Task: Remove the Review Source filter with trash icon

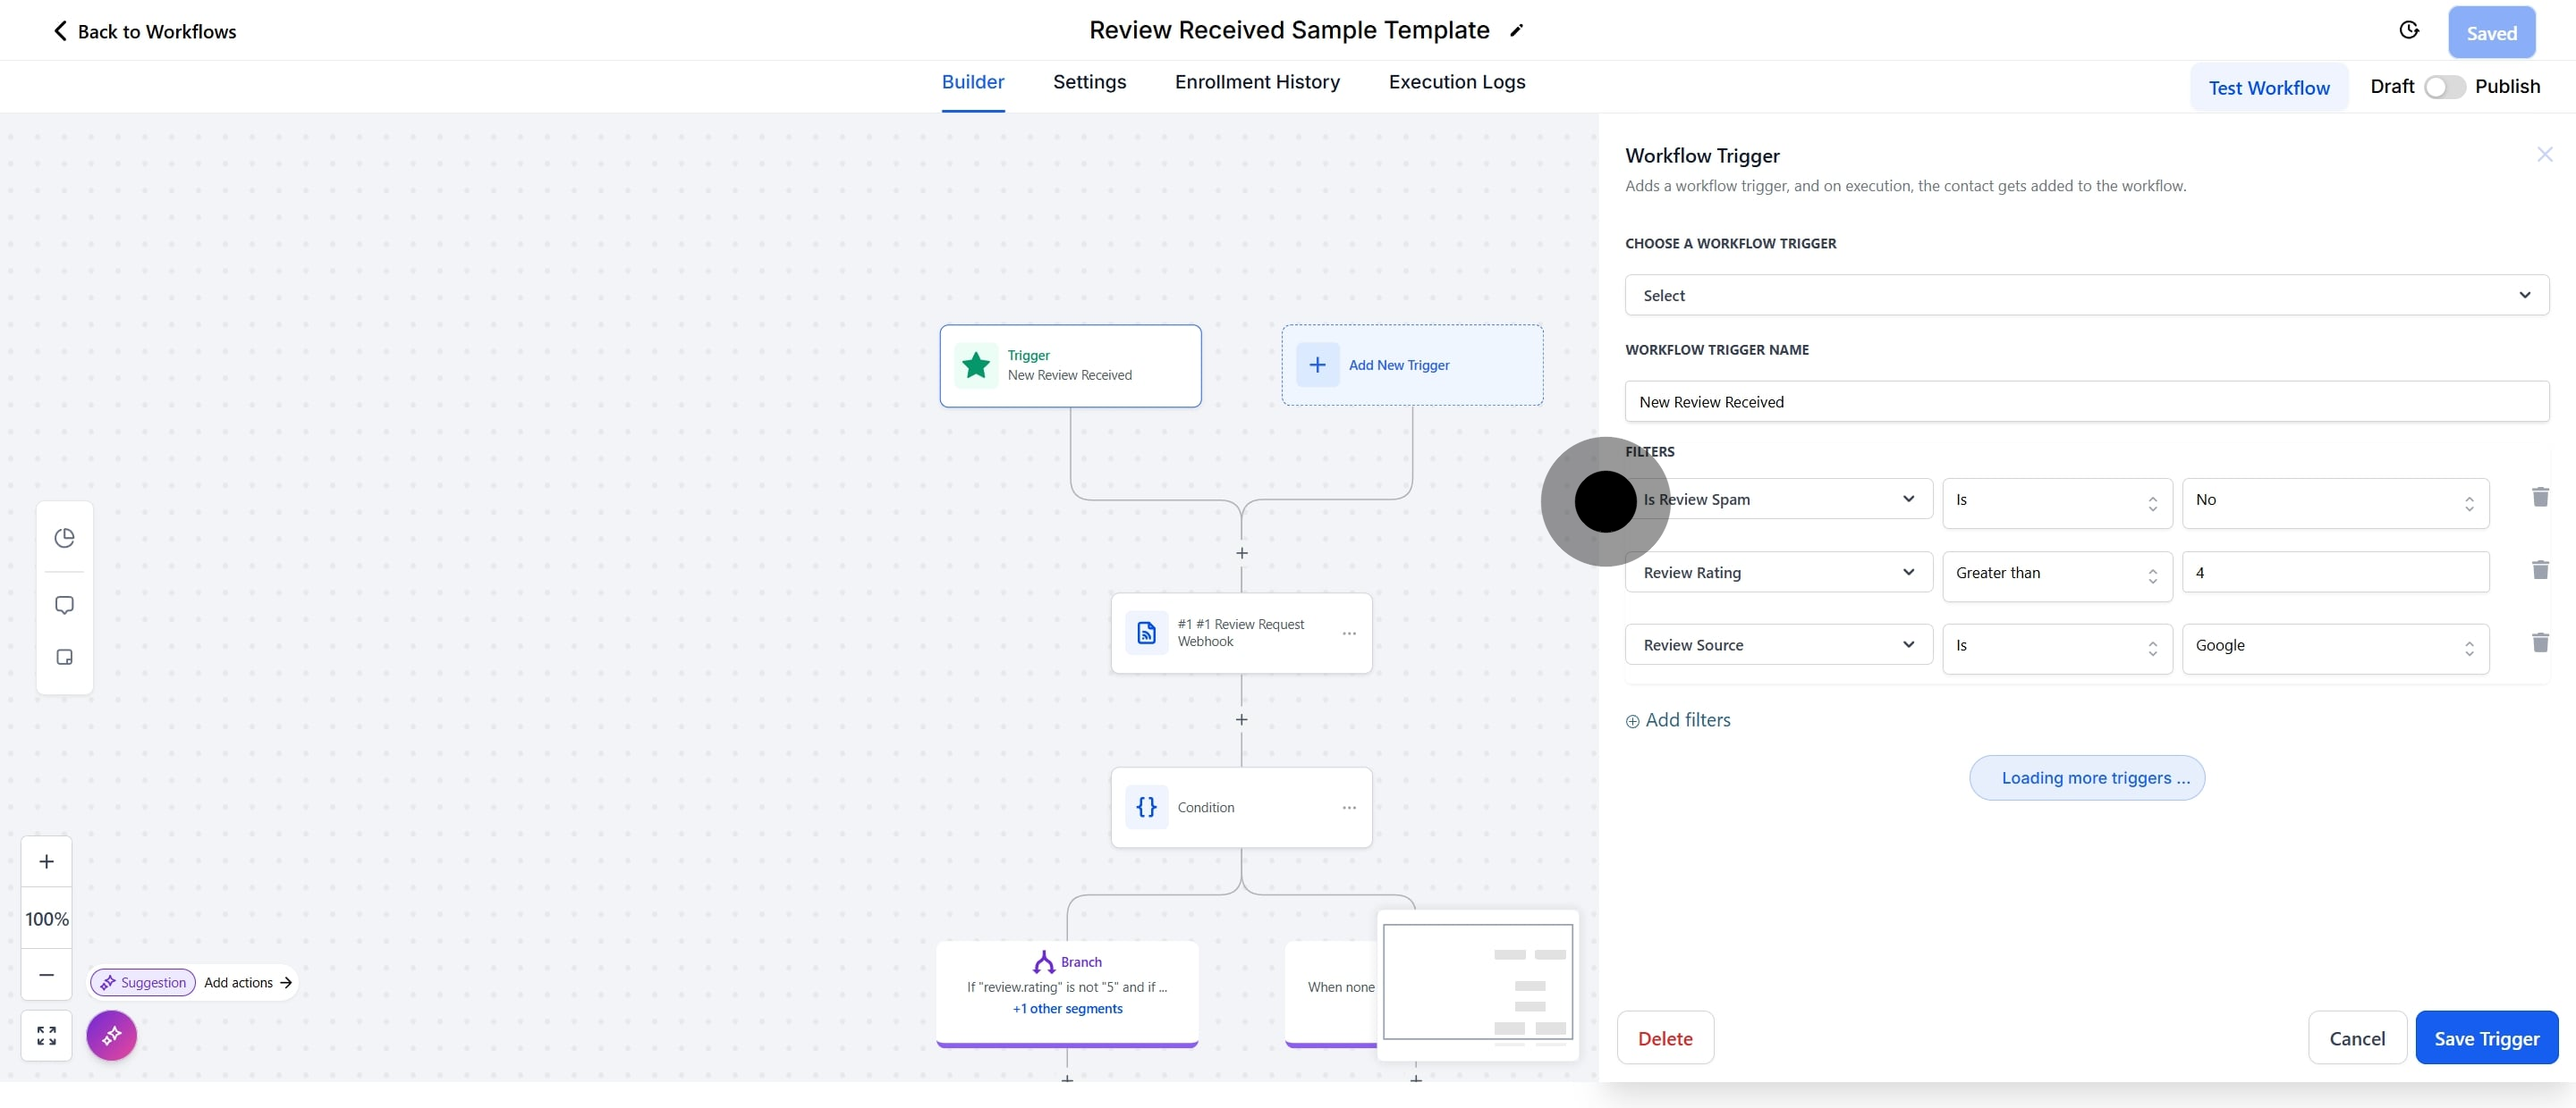Action: (x=2539, y=643)
